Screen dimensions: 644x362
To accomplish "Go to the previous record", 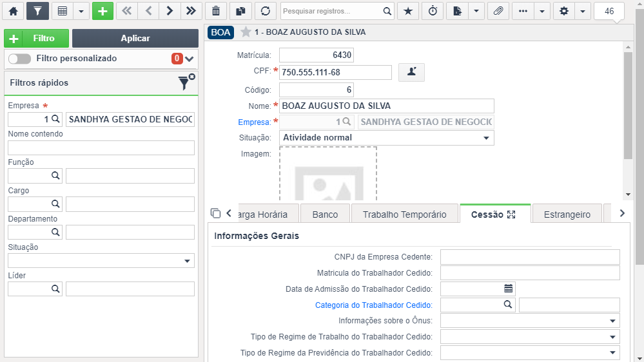I will pos(148,11).
